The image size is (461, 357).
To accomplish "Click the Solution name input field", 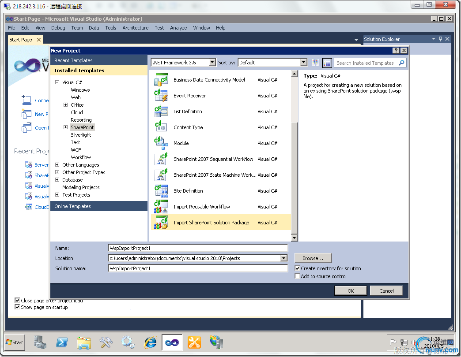I will [198, 268].
